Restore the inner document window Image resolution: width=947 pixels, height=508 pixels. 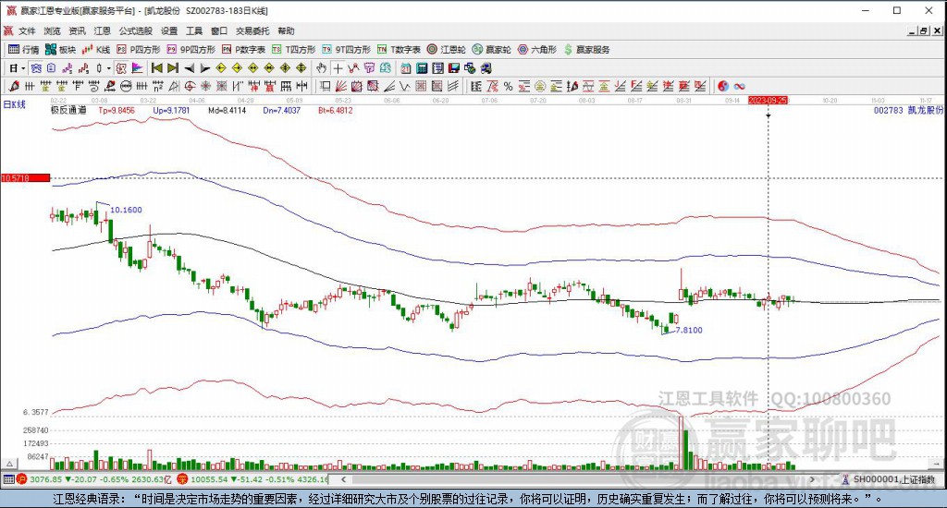(924, 30)
